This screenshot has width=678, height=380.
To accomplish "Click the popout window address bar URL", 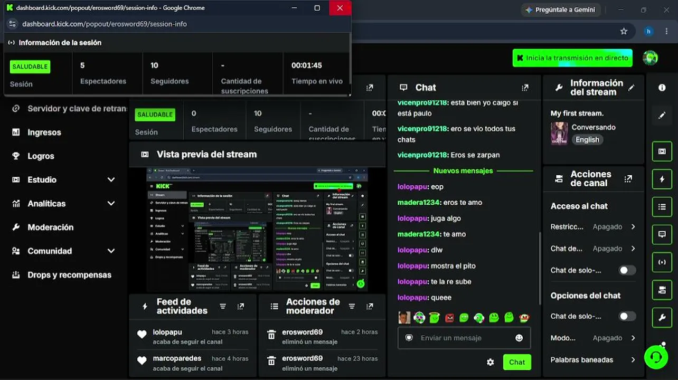I will coord(105,24).
